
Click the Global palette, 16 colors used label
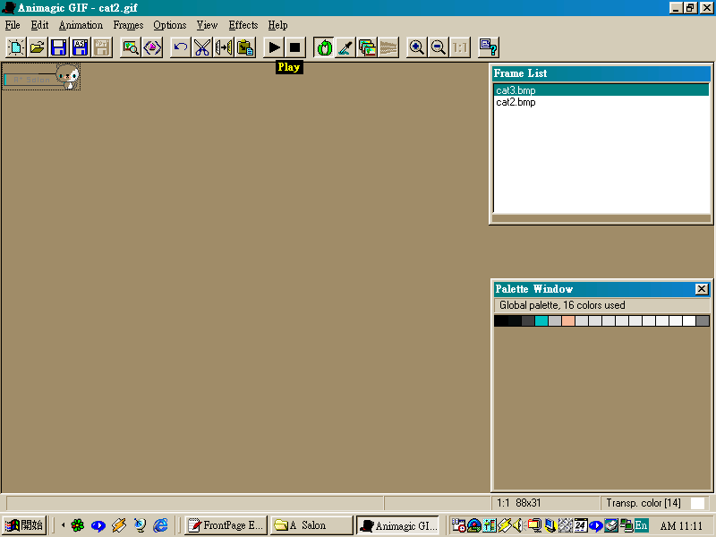coord(562,305)
